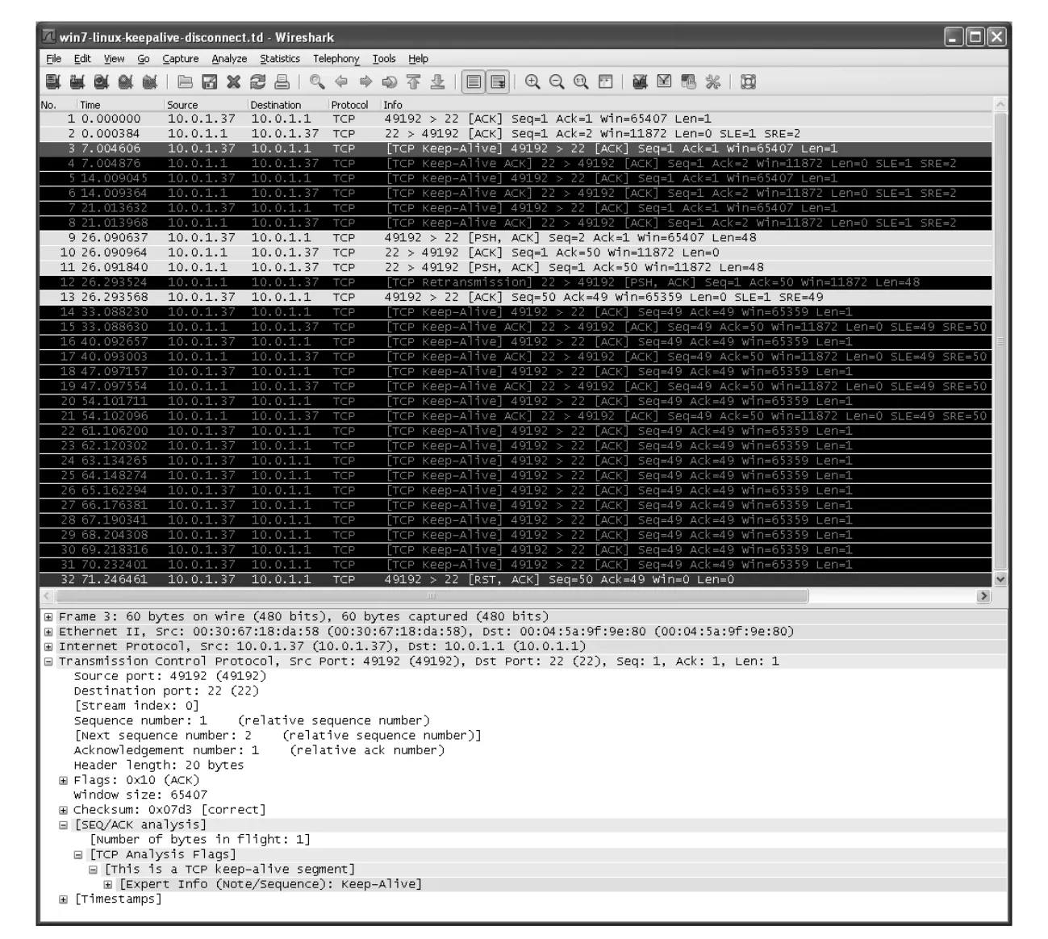
Task: Stop the running capture icon
Action: pos(126,81)
